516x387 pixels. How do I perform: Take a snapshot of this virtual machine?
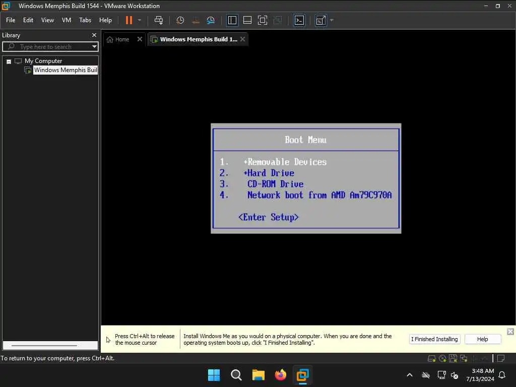point(180,20)
